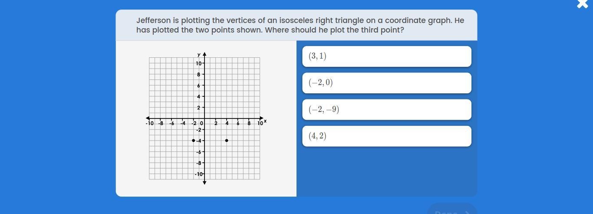Click the partially visible Done button
Image resolution: width=593 pixels, height=214 pixels.
coord(452,209)
